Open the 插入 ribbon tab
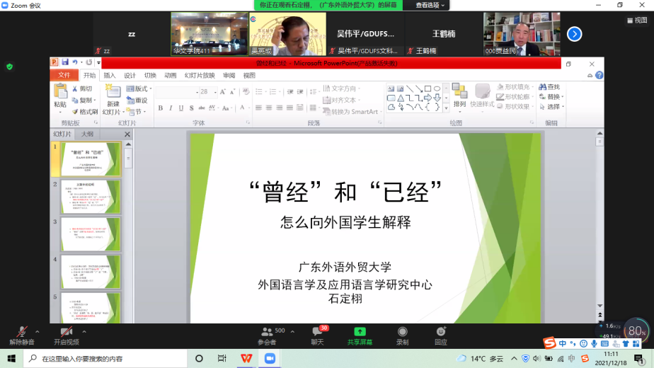654x368 pixels. point(110,75)
